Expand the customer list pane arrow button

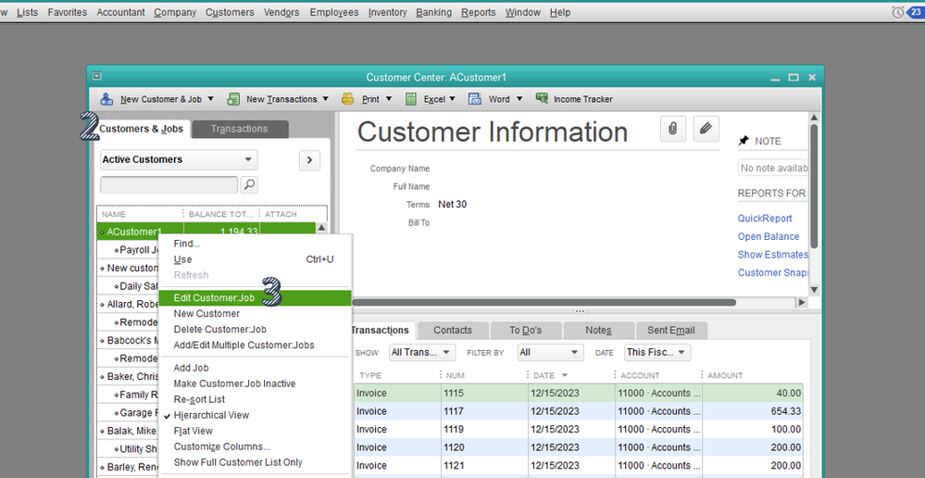tap(309, 160)
